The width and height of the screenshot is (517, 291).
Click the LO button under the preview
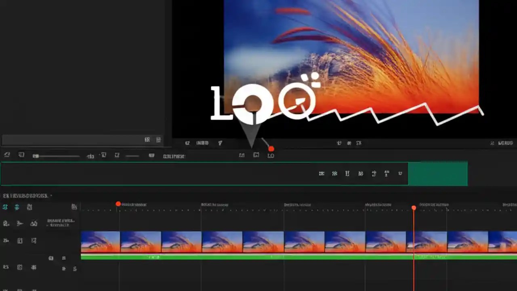coord(271,156)
